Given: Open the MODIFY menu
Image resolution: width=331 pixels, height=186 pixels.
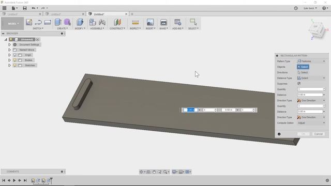Looking at the screenshot, I should point(80,28).
